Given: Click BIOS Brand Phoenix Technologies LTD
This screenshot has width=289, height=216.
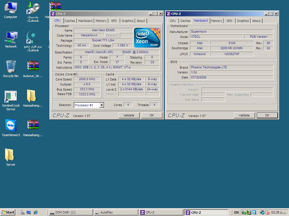Looking at the screenshot, I should tap(231, 67).
